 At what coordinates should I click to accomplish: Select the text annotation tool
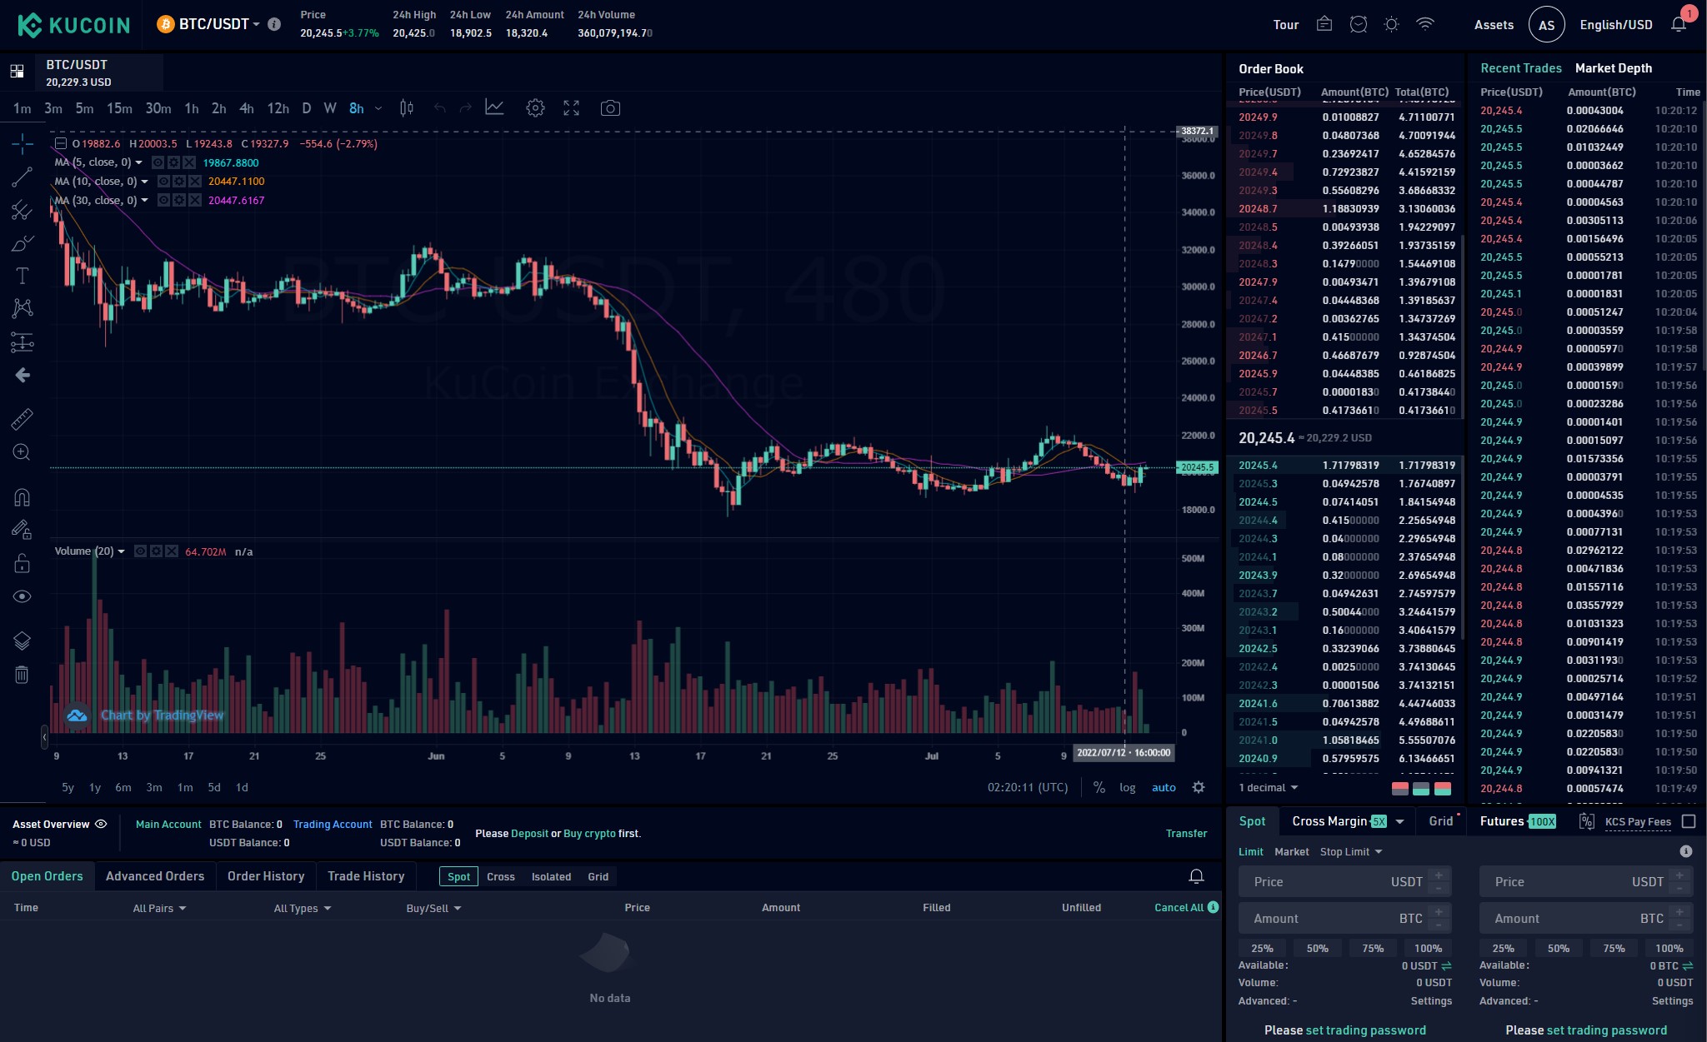coord(23,276)
